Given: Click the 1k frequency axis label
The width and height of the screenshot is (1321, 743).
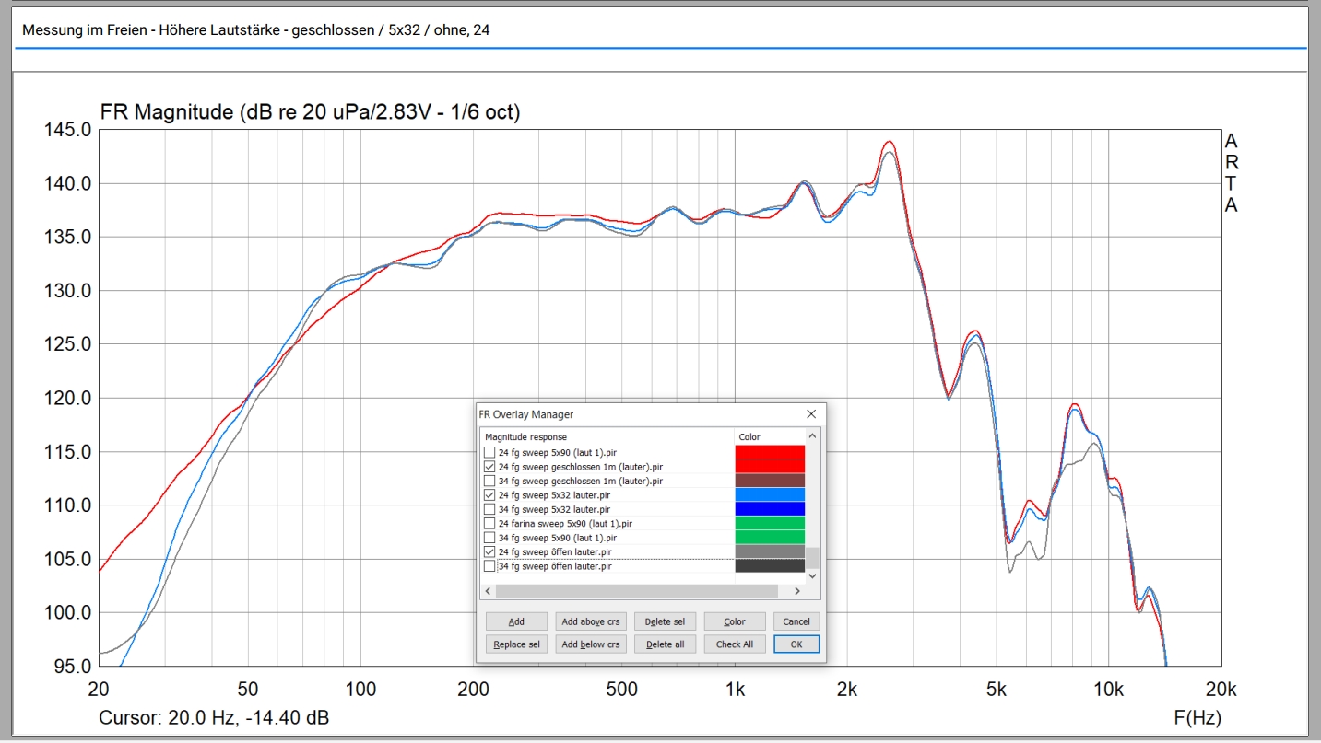Looking at the screenshot, I should 735,690.
